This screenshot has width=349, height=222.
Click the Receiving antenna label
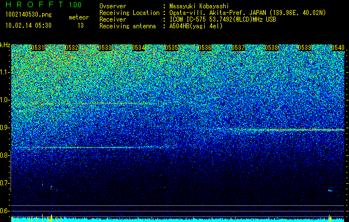[128, 26]
